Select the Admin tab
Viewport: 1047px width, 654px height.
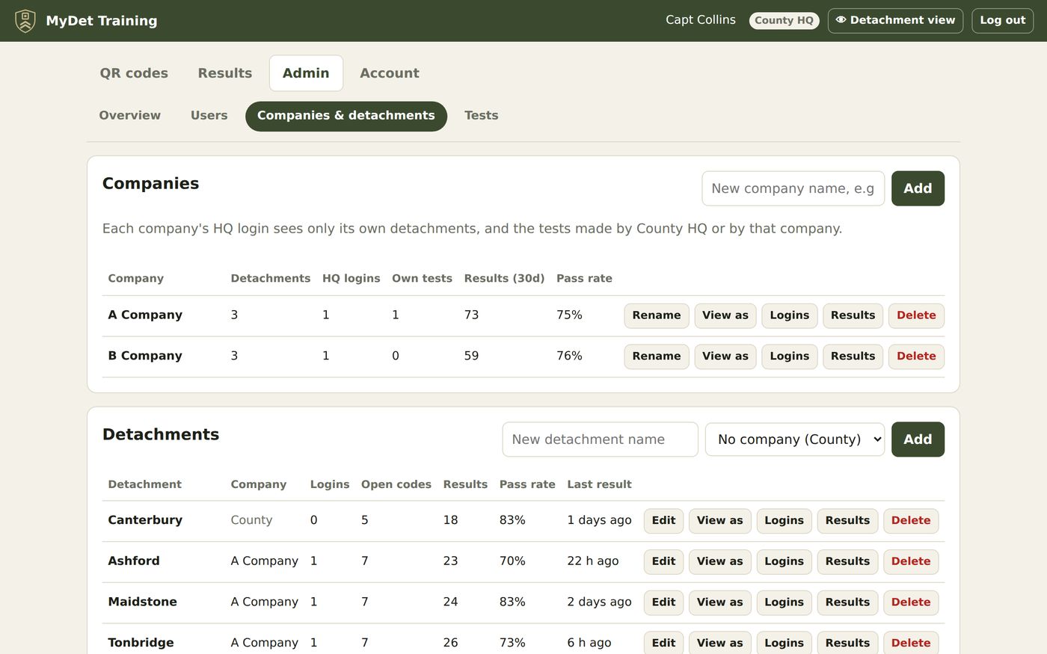coord(306,73)
